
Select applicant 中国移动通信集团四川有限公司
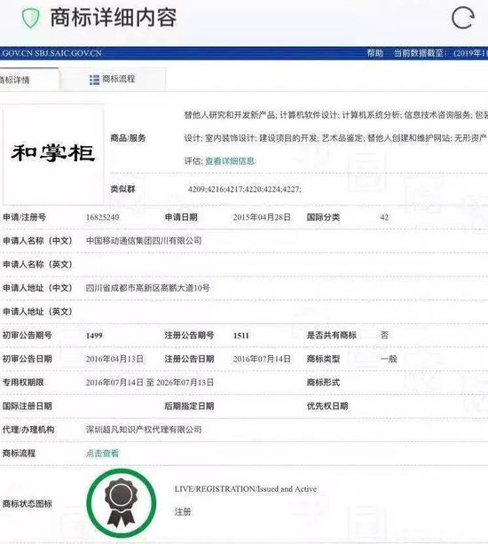click(144, 241)
